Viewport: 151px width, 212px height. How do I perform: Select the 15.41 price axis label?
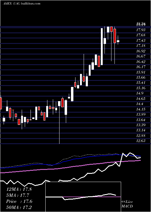[x=141, y=83]
